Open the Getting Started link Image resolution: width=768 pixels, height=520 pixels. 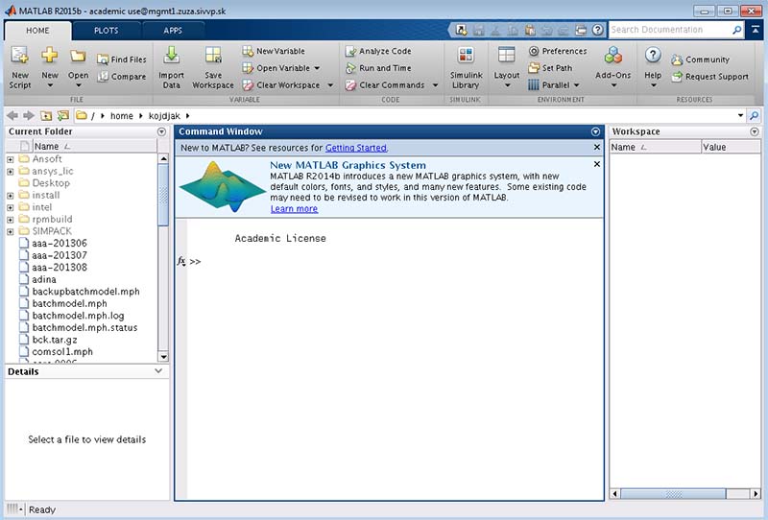[x=355, y=148]
